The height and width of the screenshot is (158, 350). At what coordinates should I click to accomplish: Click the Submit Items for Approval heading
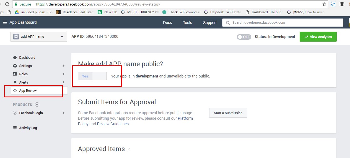coord(117,102)
